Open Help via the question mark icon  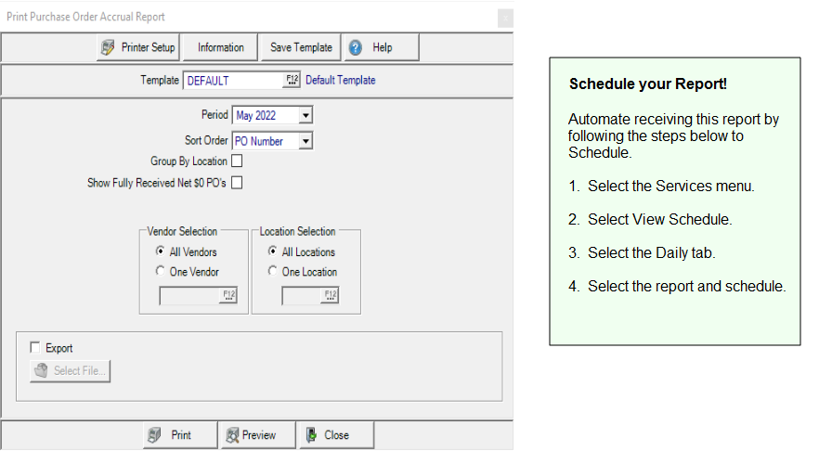point(356,47)
